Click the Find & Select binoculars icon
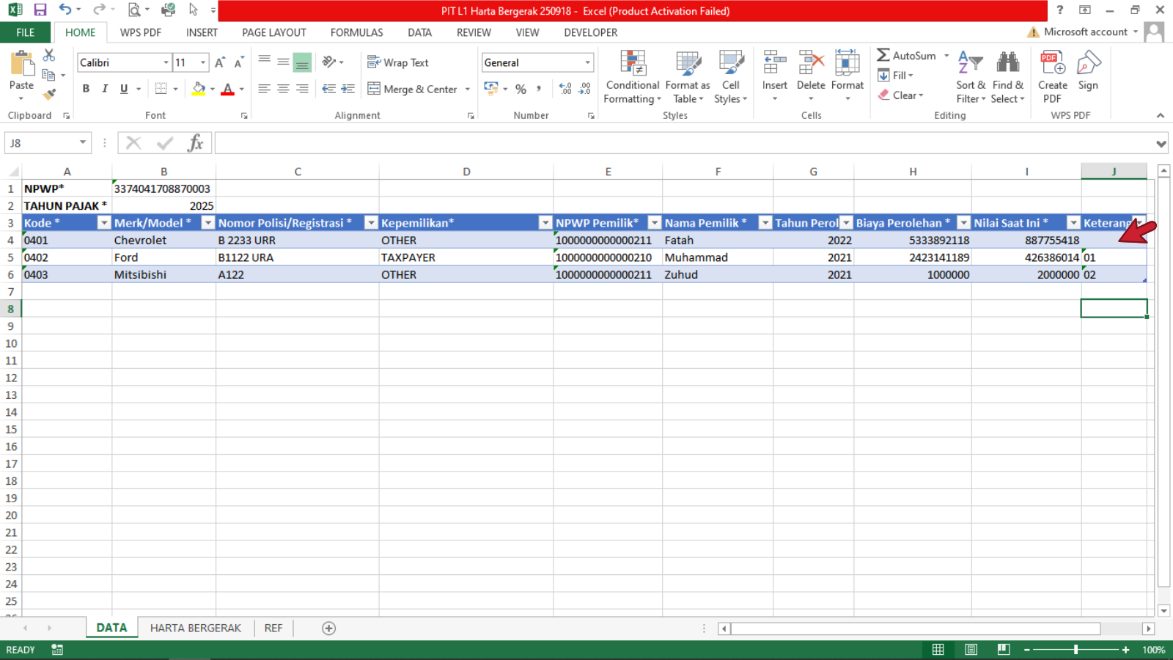 (1007, 78)
